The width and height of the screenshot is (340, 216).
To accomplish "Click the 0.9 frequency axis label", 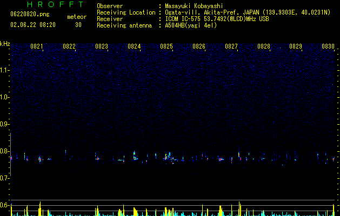I will click(x=4, y=124).
